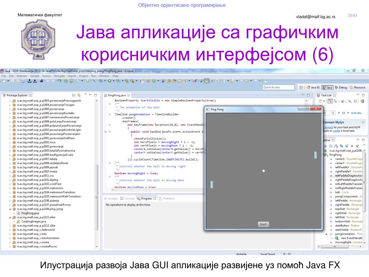Click the Task List synchronize icon
The height and width of the screenshot is (277, 369).
tap(362, 101)
